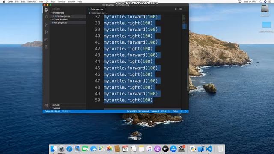Open Finder from the Dock
This screenshot has width=274, height=154.
pos(54,149)
